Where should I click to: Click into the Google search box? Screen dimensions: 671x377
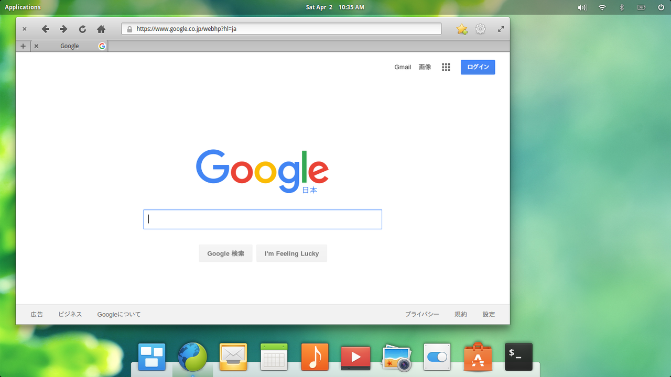(x=263, y=219)
